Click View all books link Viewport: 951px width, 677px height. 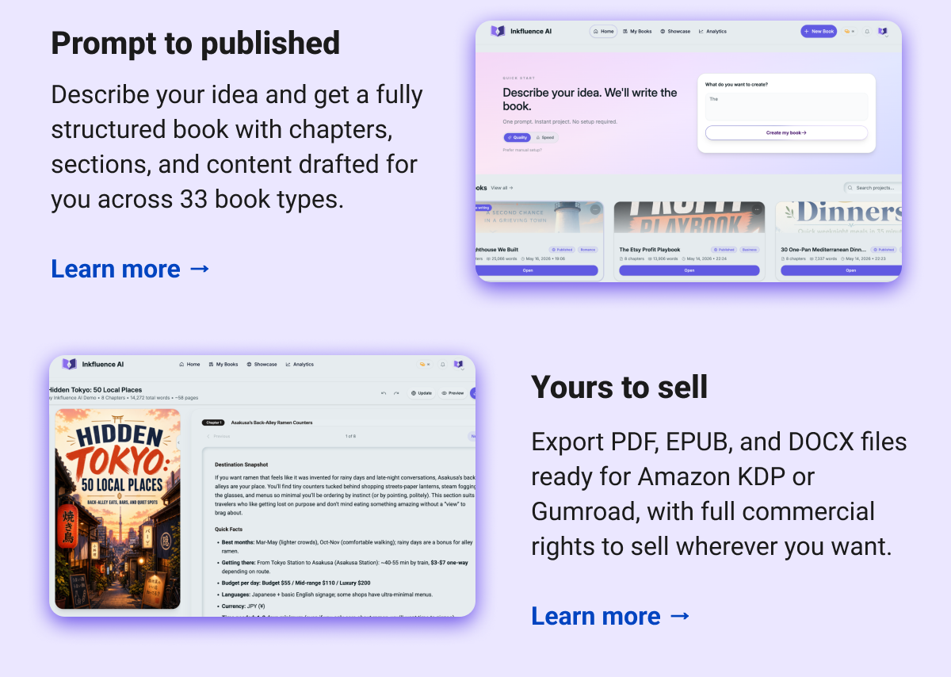502,188
